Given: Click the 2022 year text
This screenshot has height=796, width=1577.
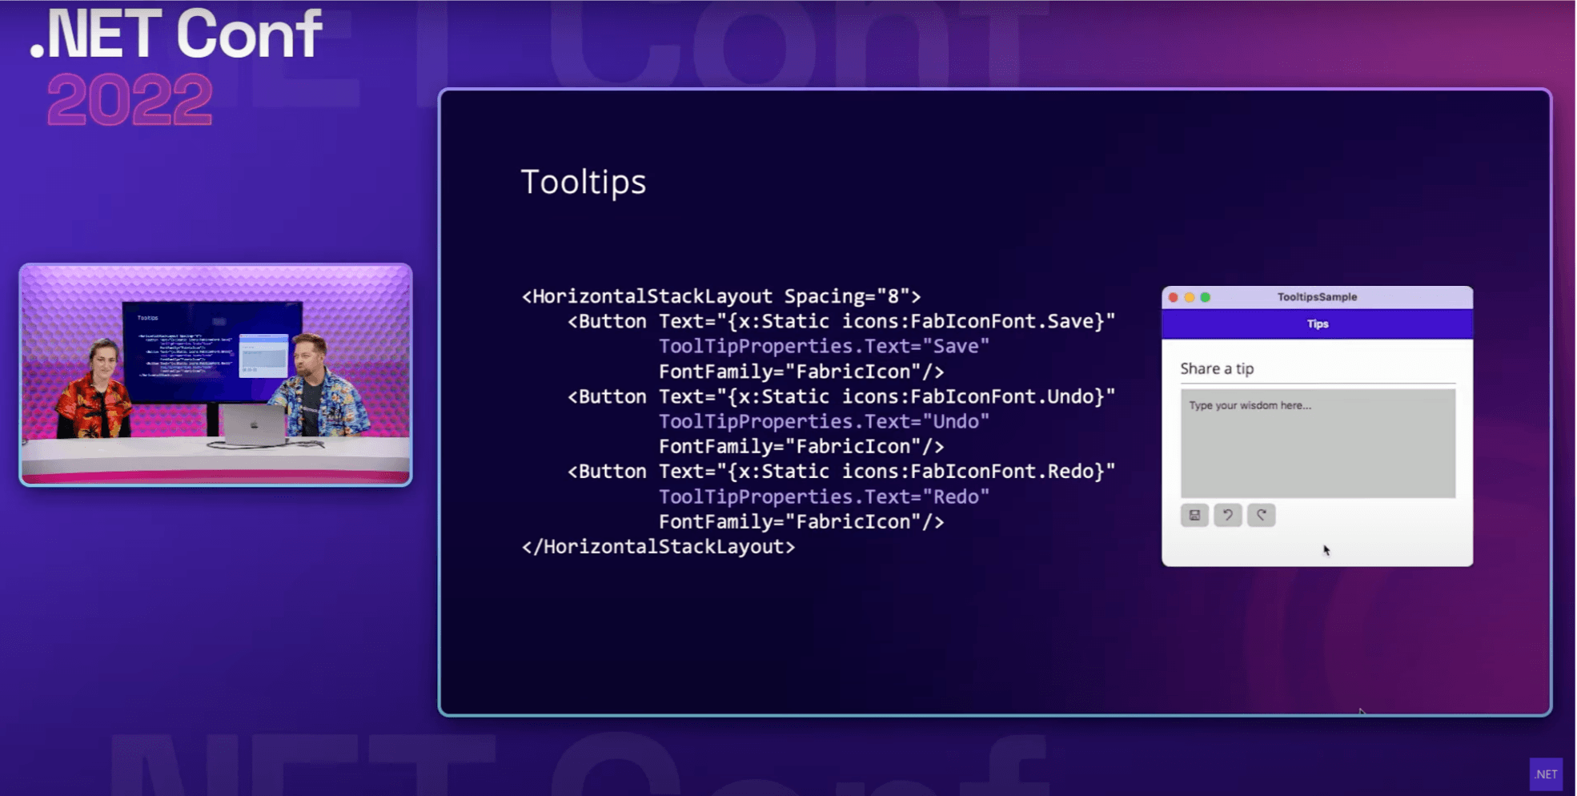Looking at the screenshot, I should 130,100.
